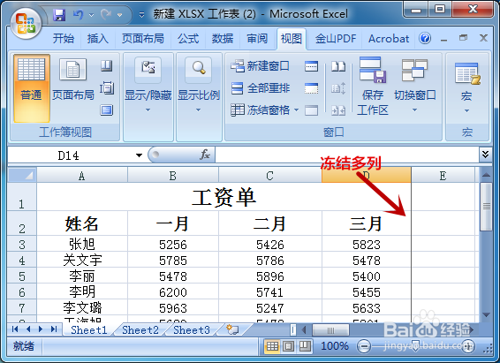Select column A header

82,176
